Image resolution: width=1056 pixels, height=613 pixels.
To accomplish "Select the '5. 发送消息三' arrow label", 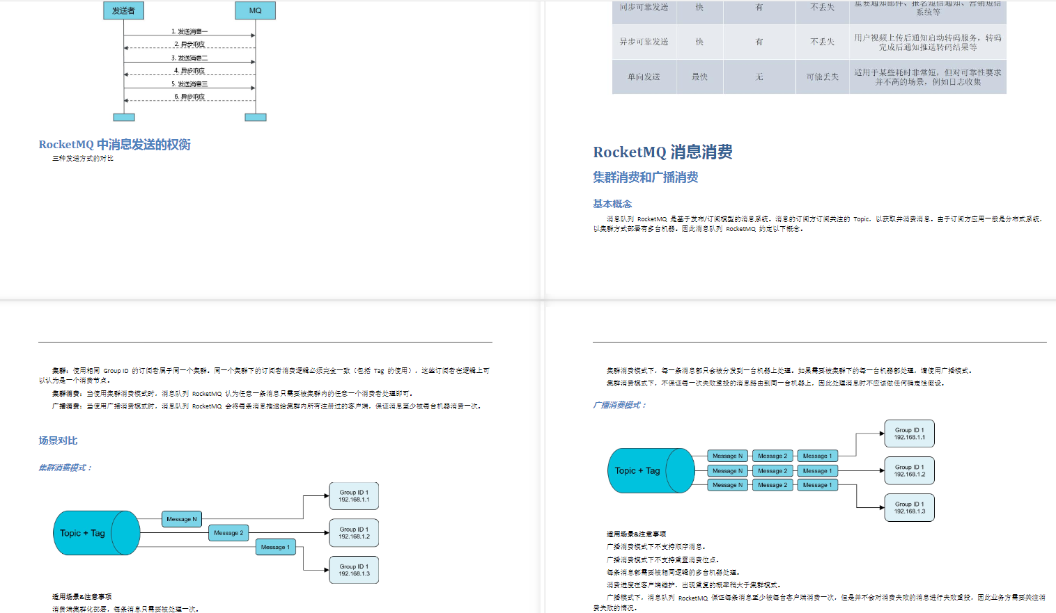I will tap(189, 84).
